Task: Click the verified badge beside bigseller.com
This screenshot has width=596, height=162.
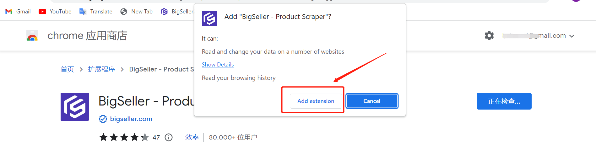Action: tap(103, 119)
